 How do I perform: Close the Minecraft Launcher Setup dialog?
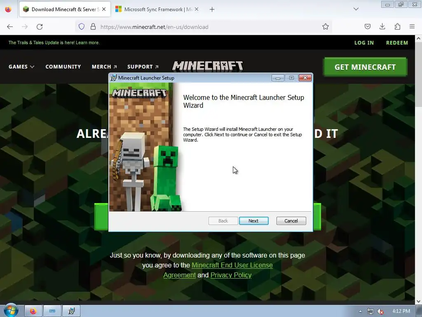click(x=305, y=78)
